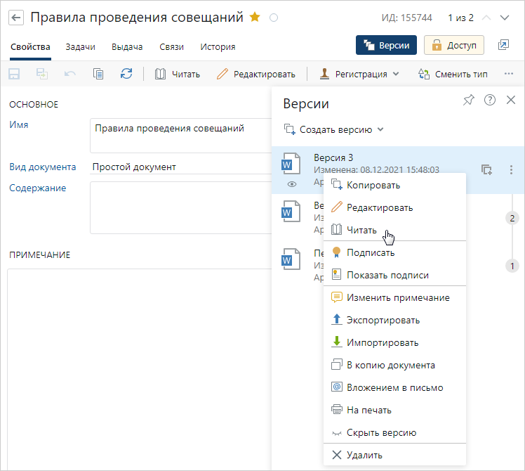525x471 pixels.
Task: Expand the toolbar overflow menu with three dots
Action: (x=510, y=74)
